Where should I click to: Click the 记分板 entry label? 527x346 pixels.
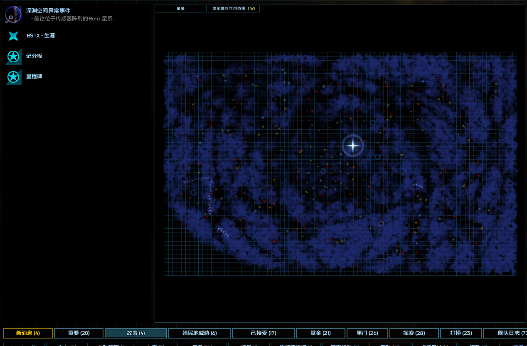(x=34, y=56)
